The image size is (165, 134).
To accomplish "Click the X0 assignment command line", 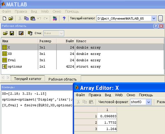I will [24, 94].
